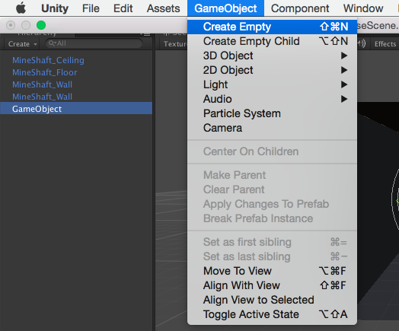
Task: Select MineShaft_Floor in the Hierarchy
Action: pos(44,72)
